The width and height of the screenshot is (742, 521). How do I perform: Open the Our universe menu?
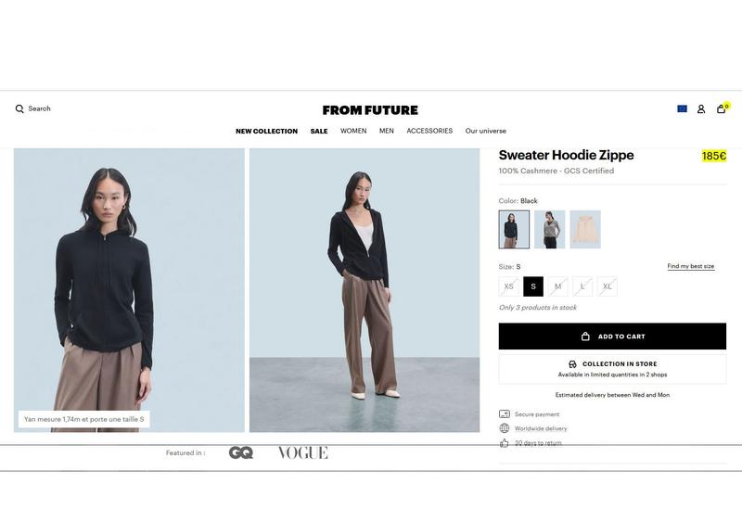485,131
